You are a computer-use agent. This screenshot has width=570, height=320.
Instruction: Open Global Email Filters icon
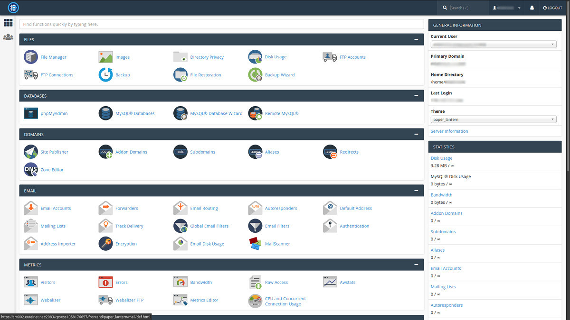(x=180, y=226)
